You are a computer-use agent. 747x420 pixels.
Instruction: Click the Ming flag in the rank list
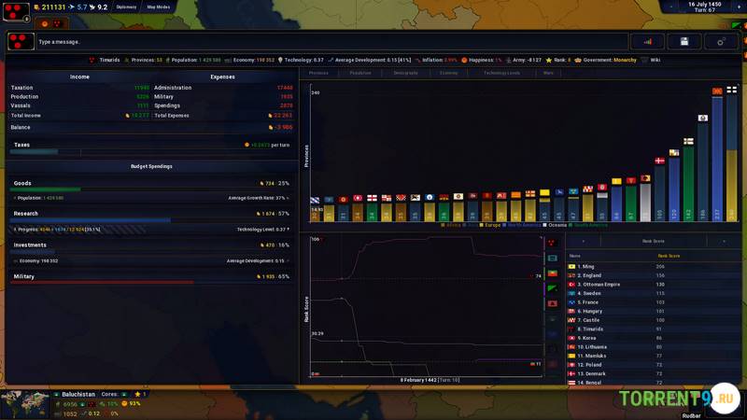click(571, 266)
